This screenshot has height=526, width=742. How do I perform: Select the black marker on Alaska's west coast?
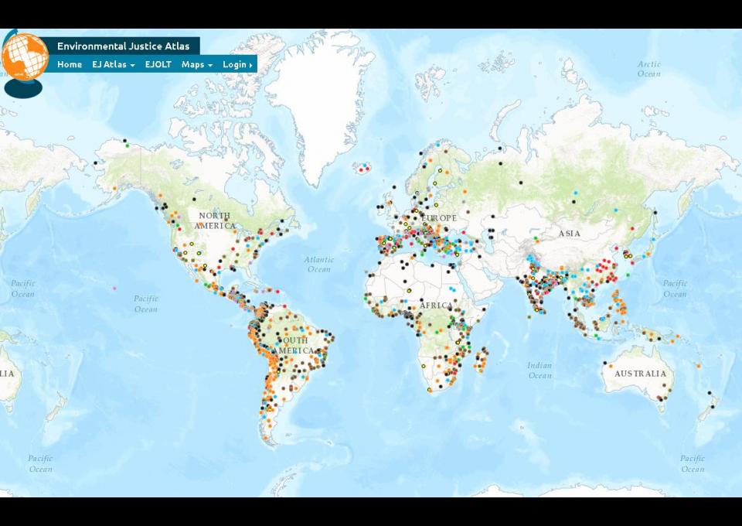coord(95,162)
